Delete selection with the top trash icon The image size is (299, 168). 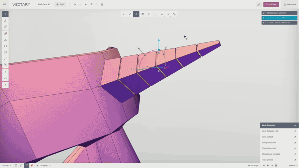102,4
